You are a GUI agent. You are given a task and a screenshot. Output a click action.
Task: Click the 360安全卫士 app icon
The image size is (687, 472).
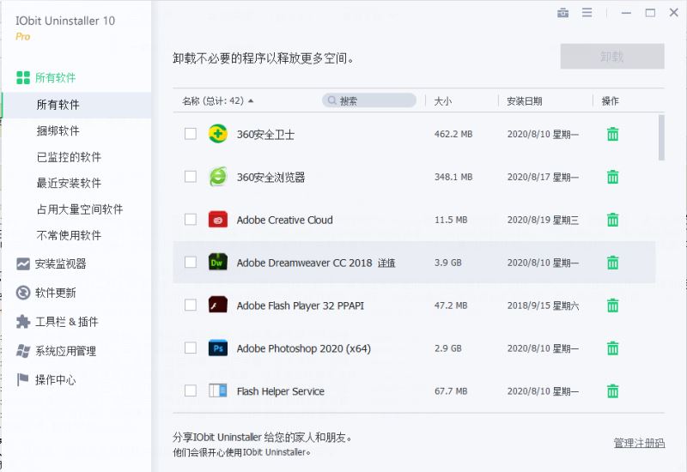click(218, 134)
